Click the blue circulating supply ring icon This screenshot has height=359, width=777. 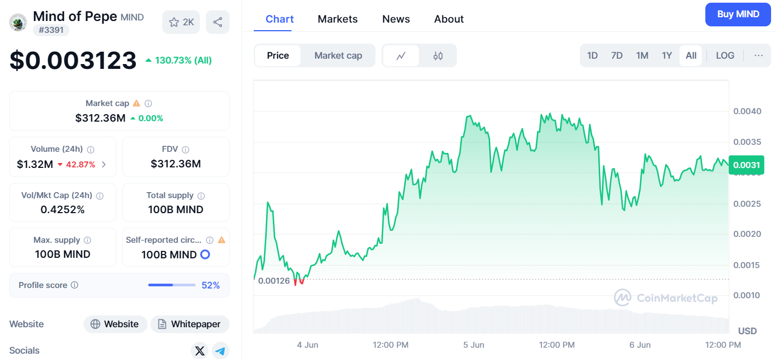(x=205, y=255)
